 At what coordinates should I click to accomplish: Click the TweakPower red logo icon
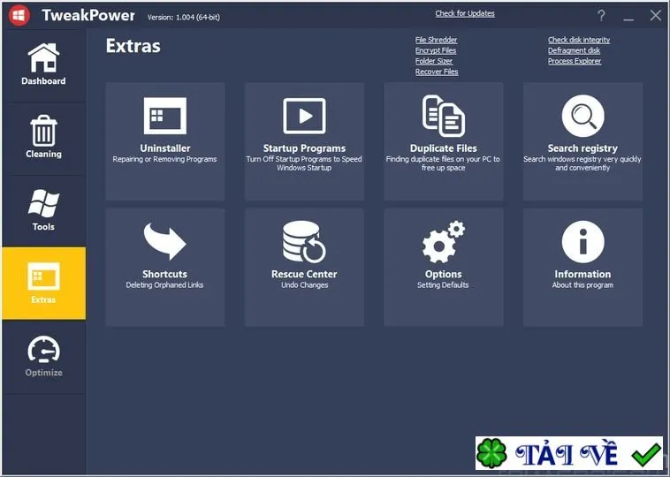[19, 16]
